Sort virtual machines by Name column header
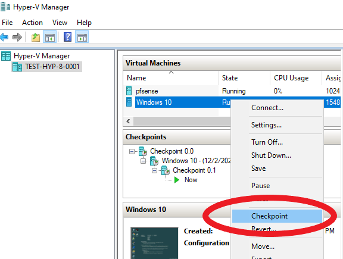Image resolution: width=343 pixels, height=259 pixels. point(171,78)
